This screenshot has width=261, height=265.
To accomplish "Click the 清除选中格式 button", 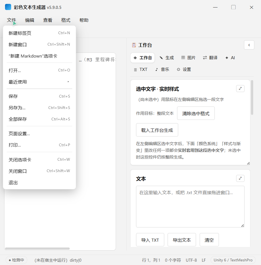I will point(196,113).
